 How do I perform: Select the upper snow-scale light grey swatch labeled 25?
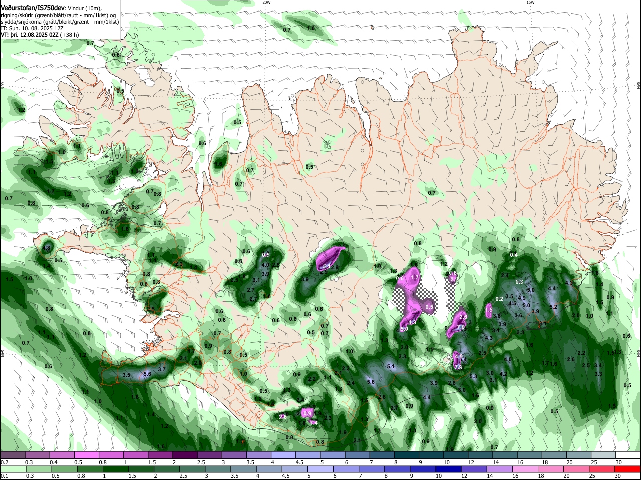603,455
